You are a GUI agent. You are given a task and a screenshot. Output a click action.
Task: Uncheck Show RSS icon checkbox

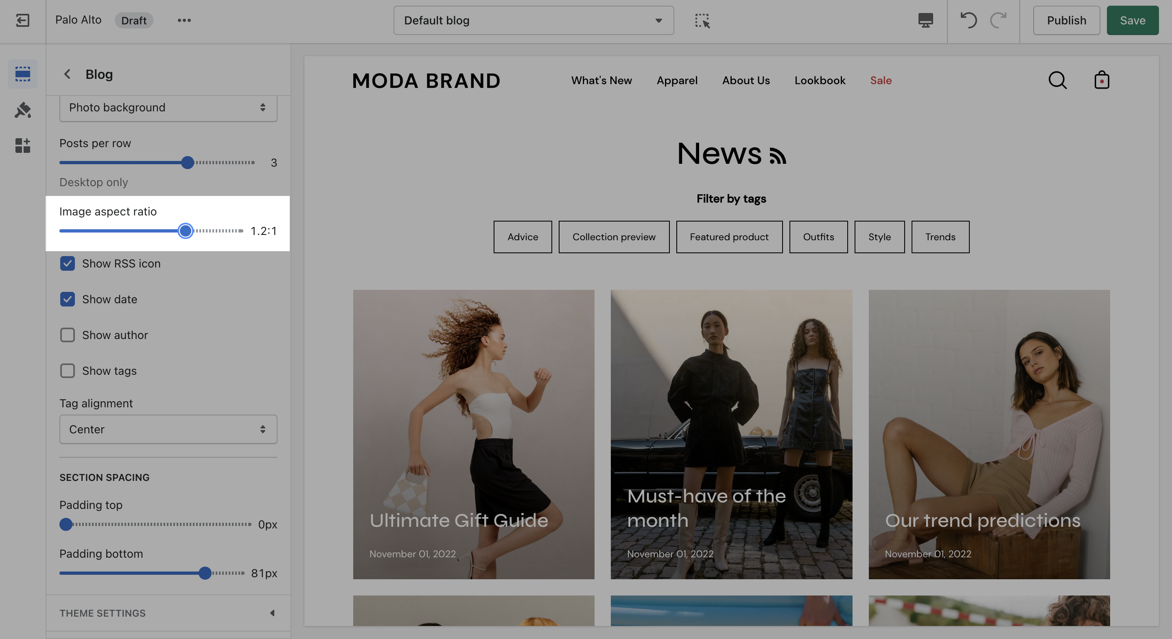67,263
